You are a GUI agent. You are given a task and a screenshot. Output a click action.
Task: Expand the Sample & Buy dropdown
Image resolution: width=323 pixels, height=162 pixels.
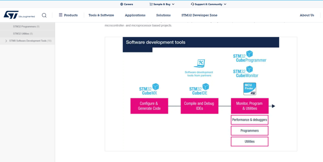[162, 4]
